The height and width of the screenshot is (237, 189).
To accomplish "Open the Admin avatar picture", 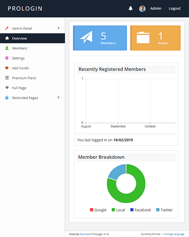I will 142,8.
